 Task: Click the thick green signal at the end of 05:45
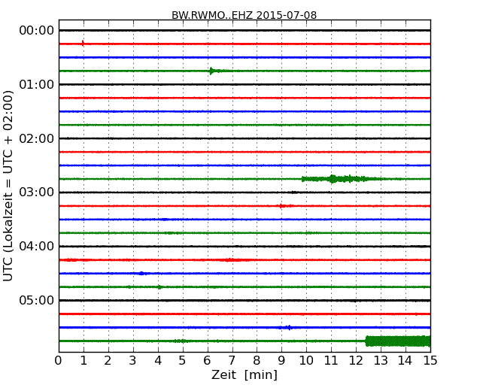(398, 341)
